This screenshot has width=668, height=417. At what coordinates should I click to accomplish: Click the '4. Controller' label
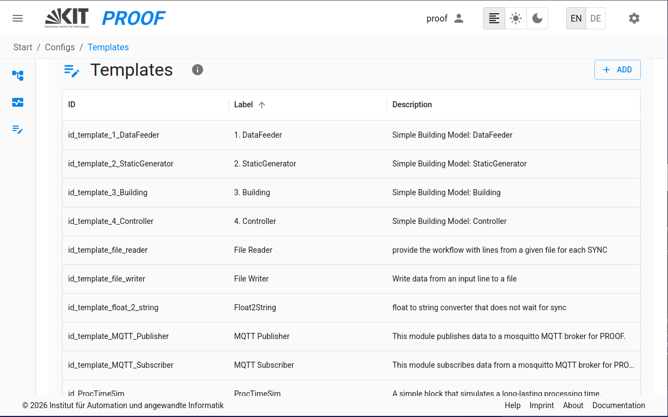click(255, 221)
